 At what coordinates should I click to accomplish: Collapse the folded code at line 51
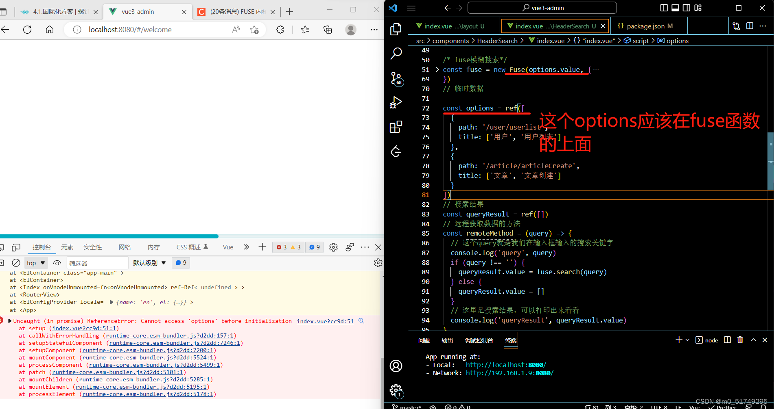437,69
